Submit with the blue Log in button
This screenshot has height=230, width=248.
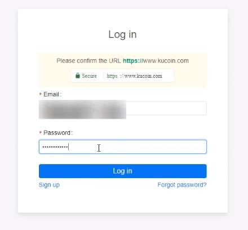(123, 171)
